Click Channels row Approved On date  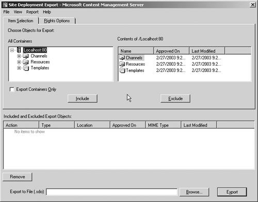tap(171, 58)
